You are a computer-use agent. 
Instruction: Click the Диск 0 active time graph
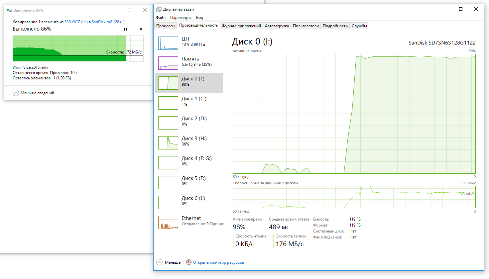pyautogui.click(x=354, y=114)
